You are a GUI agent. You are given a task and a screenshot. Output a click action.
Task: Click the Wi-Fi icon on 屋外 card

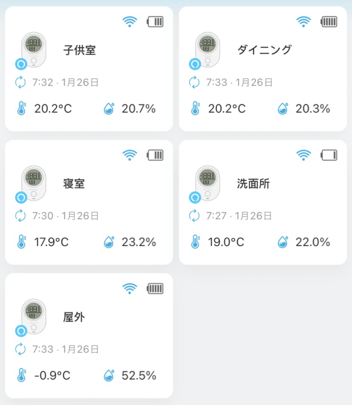[130, 289]
